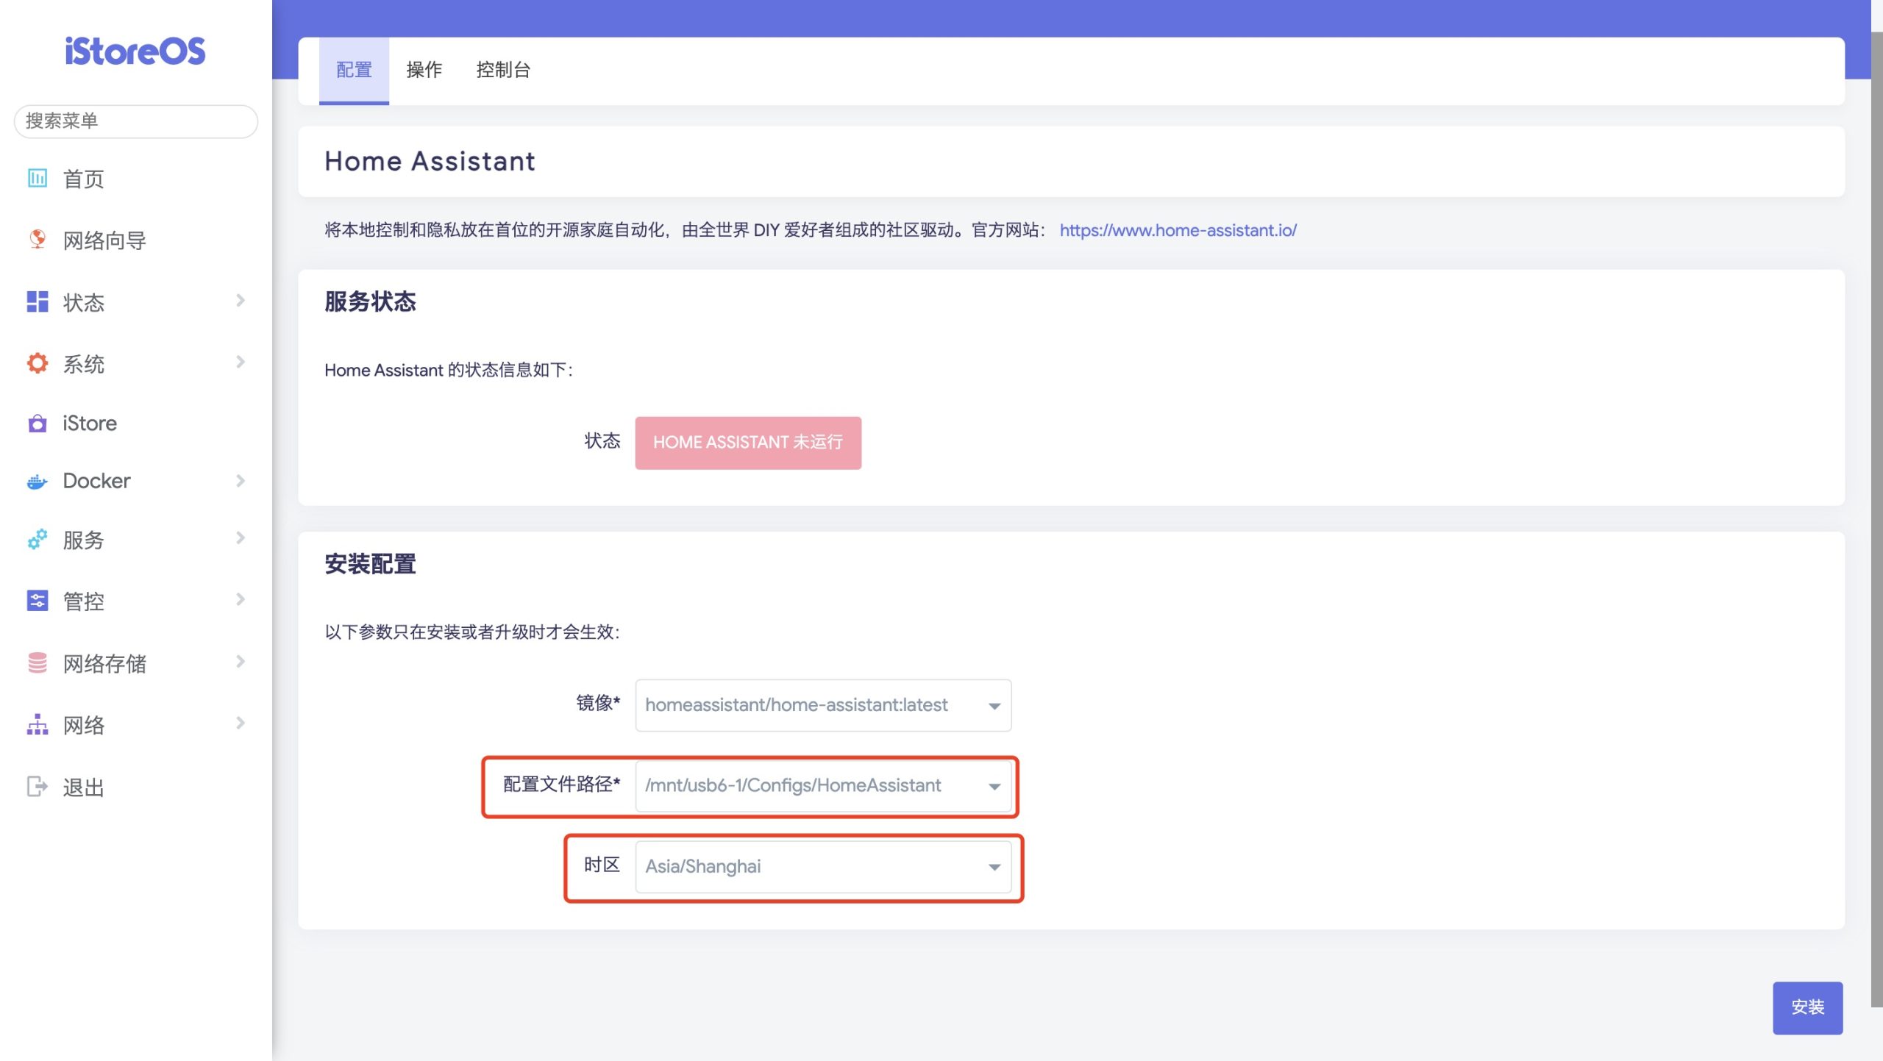The height and width of the screenshot is (1061, 1883).
Task: Click the 以下参数只在安装或者升级时才会生效 note
Action: [473, 632]
